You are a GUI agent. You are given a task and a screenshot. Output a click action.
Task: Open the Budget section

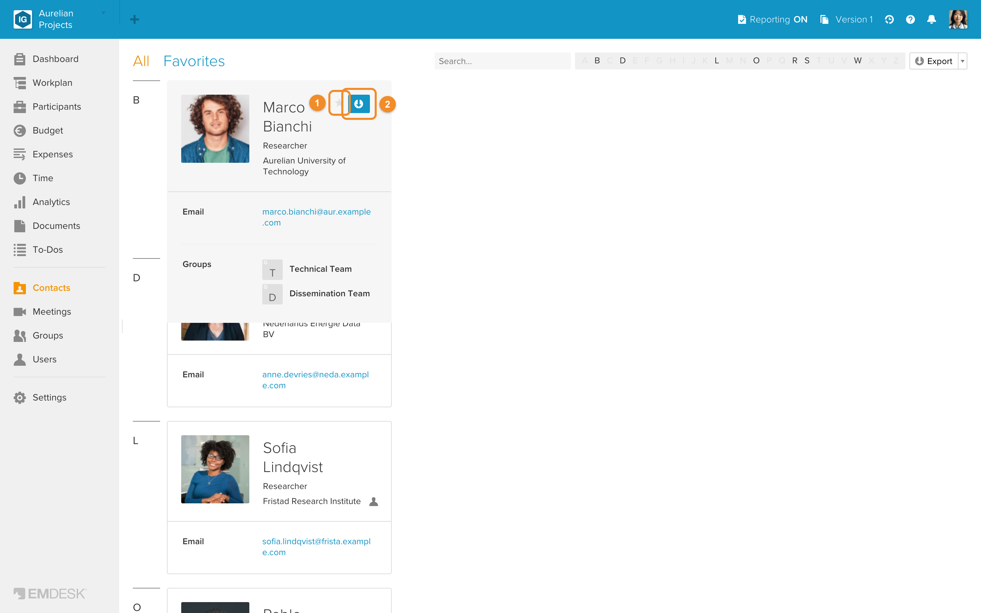tap(38, 130)
